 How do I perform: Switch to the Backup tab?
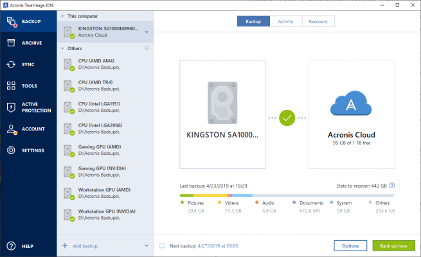click(x=253, y=21)
